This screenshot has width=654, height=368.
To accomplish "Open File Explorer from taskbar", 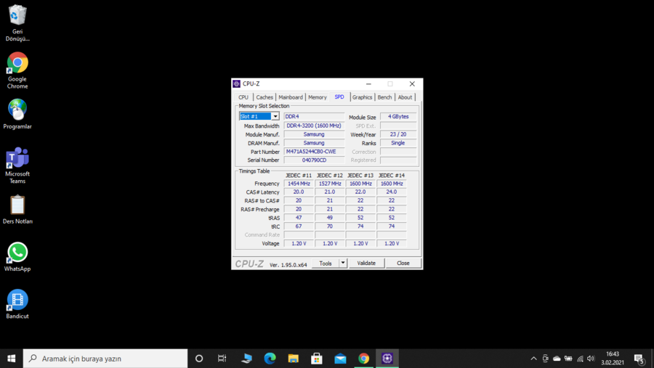I will tap(294, 359).
